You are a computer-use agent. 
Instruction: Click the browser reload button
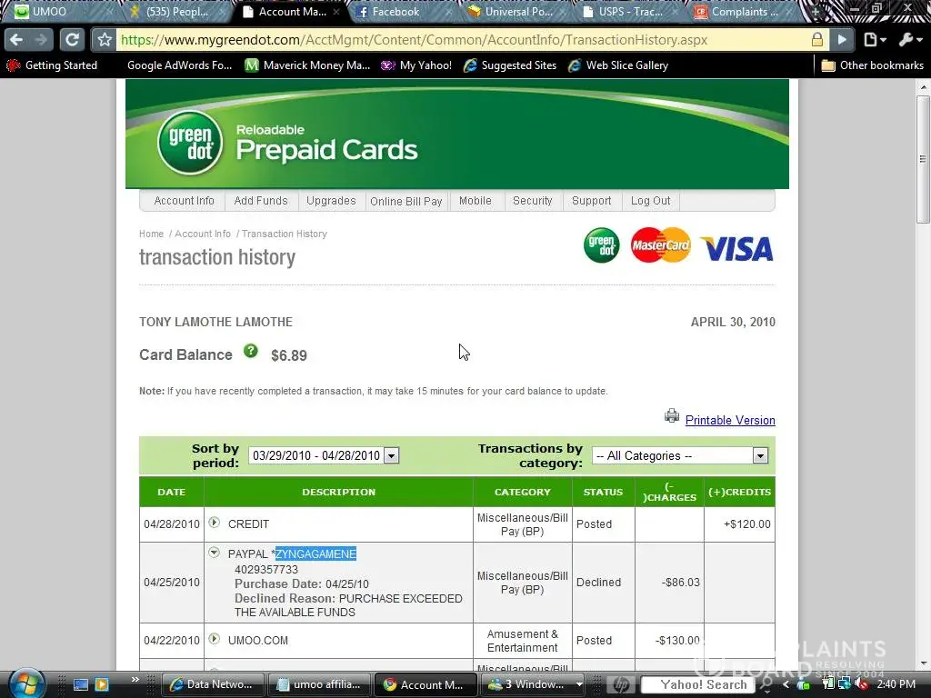point(72,40)
